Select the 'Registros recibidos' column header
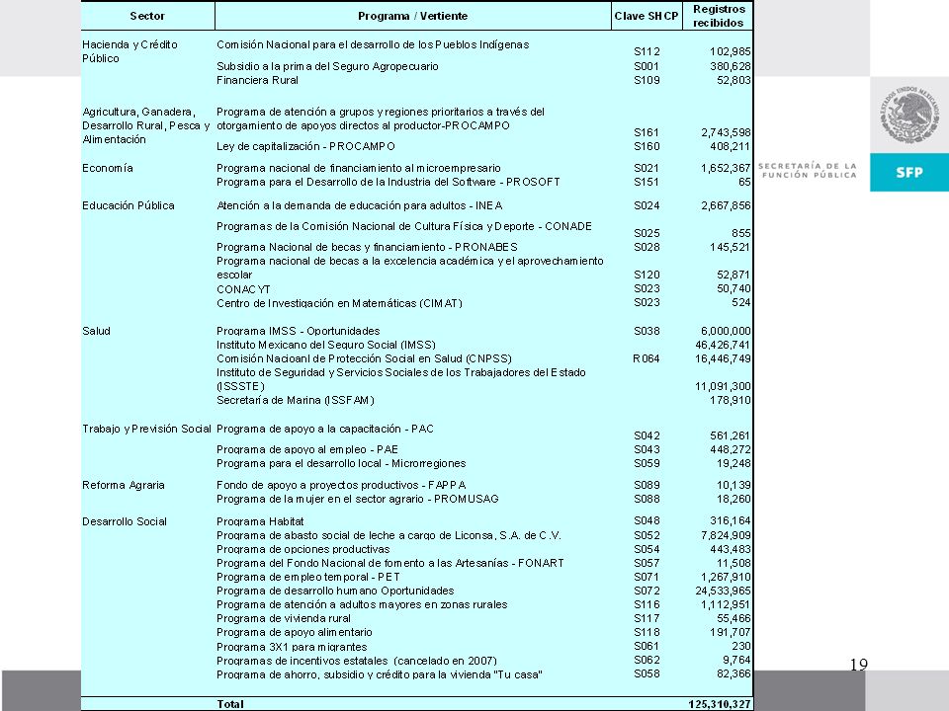This screenshot has height=711, width=949. [718, 16]
